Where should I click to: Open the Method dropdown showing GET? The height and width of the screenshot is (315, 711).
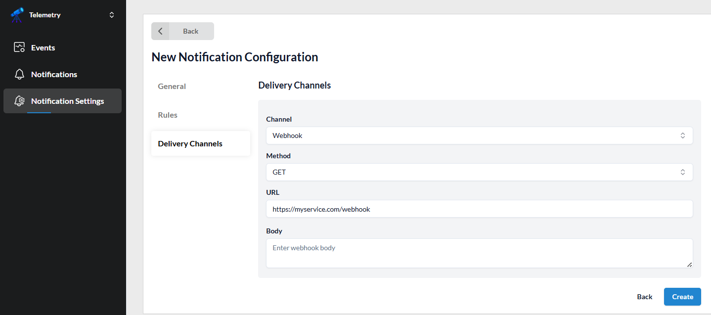[x=479, y=172]
